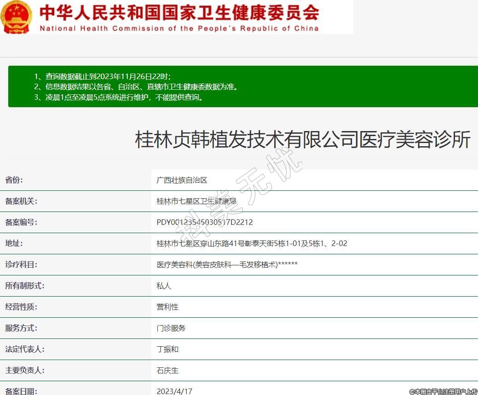478x395 pixels.
Task: Click the filing number starting with PDY
Action: 205,222
